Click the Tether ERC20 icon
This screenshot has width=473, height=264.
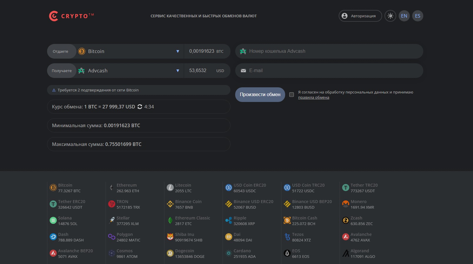pyautogui.click(x=53, y=204)
